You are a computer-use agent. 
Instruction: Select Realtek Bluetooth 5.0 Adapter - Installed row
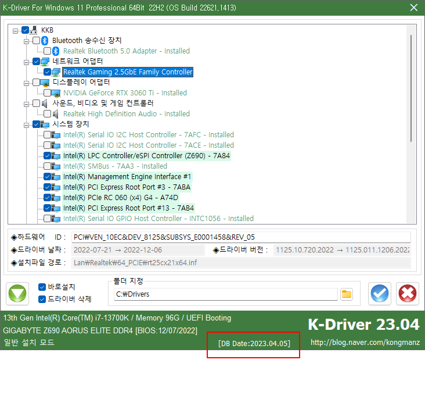(127, 51)
